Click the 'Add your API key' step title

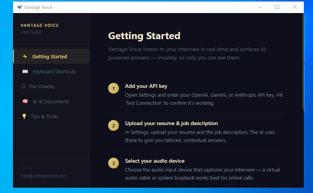click(x=146, y=86)
